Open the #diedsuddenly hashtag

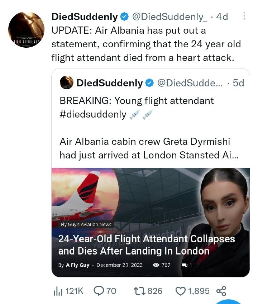93,114
